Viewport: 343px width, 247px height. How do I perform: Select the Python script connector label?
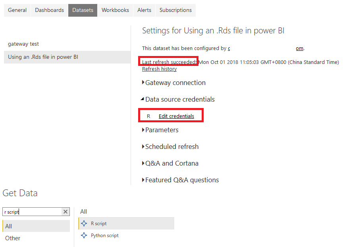[105, 235]
